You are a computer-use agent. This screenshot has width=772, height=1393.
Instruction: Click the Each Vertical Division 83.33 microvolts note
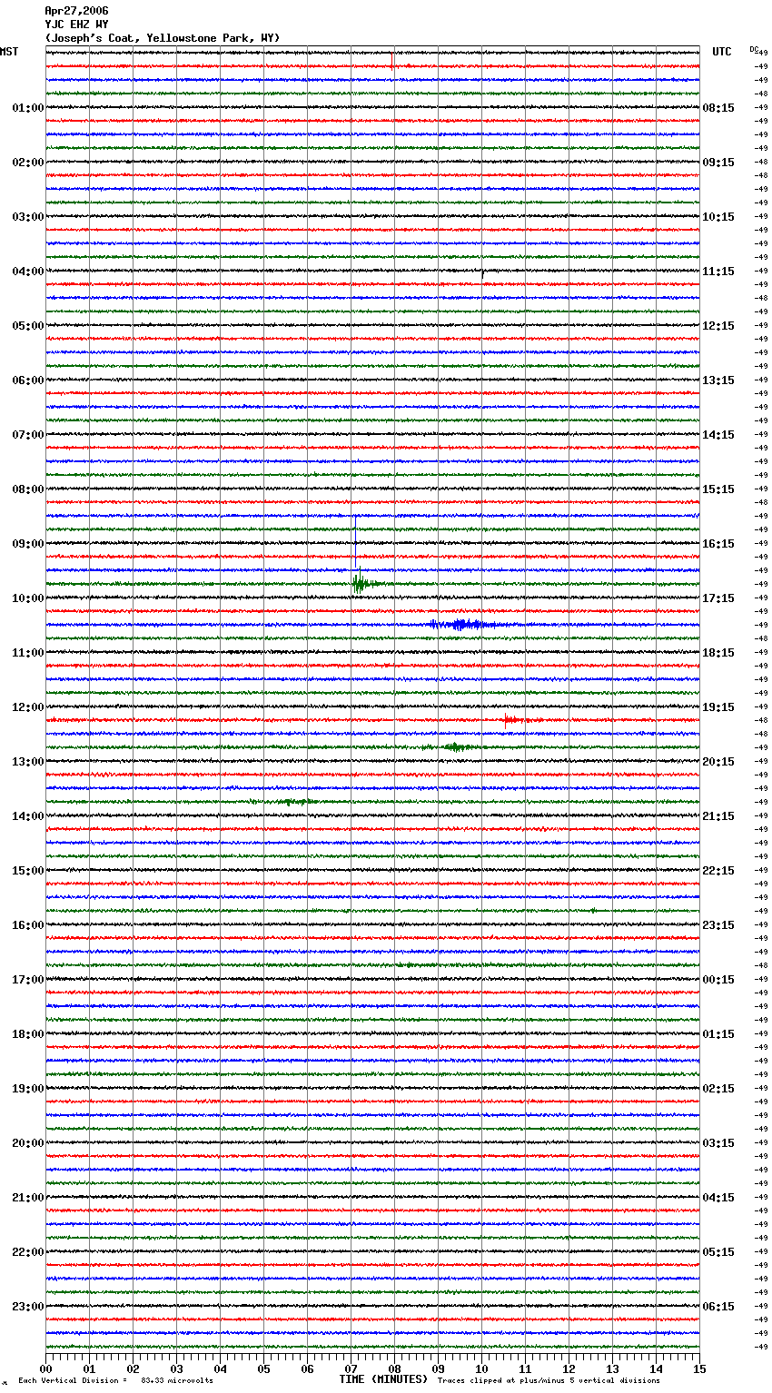pyautogui.click(x=116, y=1380)
